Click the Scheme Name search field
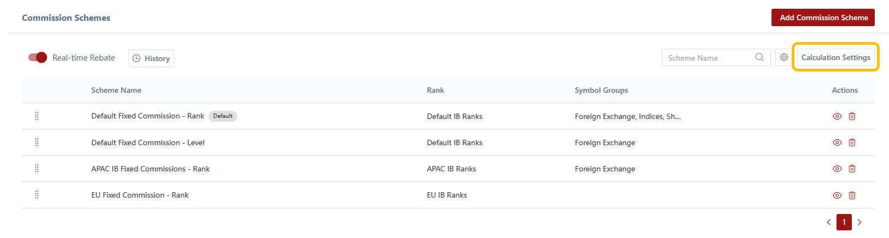889x238 pixels. [708, 58]
